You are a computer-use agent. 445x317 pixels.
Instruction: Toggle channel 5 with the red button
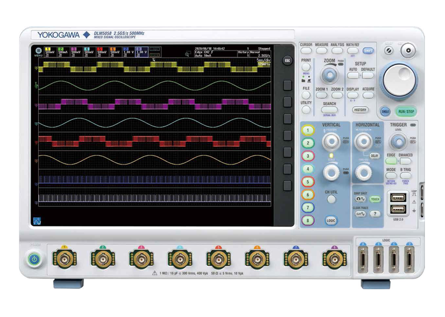coord(308,182)
